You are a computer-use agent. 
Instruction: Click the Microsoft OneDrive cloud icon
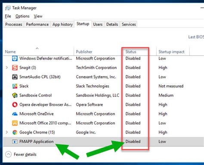15,114
